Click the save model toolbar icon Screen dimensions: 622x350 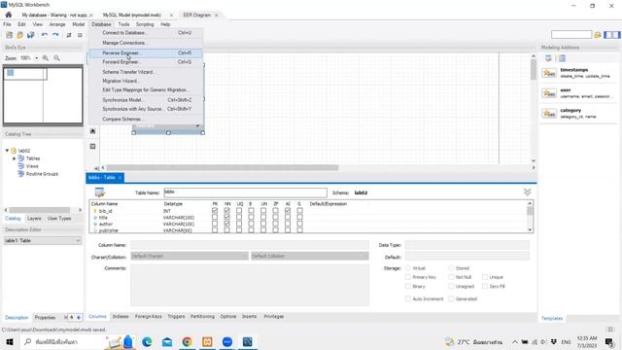(30, 35)
